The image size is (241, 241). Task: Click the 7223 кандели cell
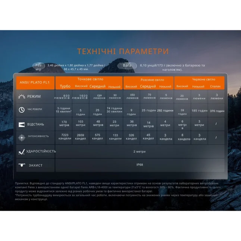(64, 137)
